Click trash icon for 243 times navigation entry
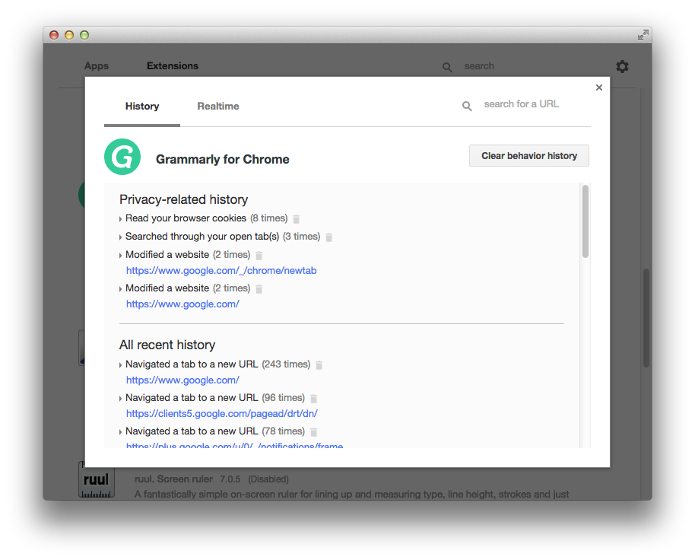Image resolution: width=695 pixels, height=560 pixels. click(x=319, y=365)
